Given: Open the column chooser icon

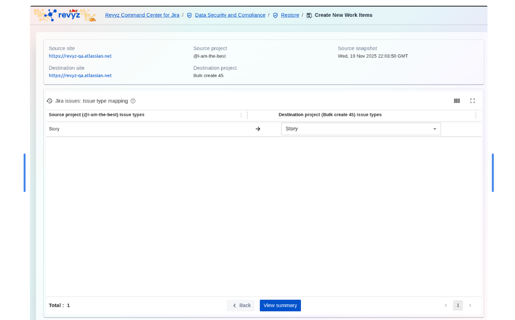Looking at the screenshot, I should click(x=457, y=101).
